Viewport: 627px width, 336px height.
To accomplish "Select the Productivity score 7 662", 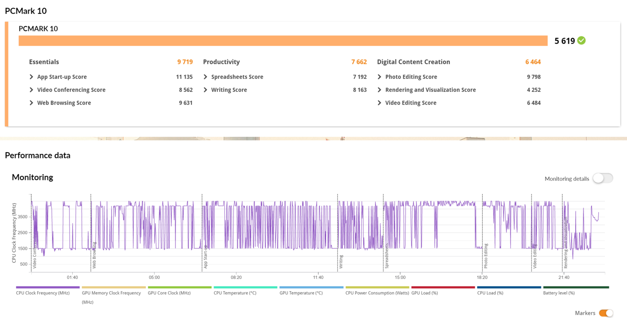I will [359, 62].
